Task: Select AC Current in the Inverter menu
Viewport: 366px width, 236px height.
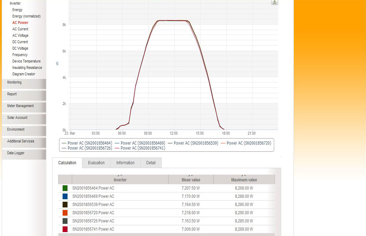Action: (x=20, y=29)
